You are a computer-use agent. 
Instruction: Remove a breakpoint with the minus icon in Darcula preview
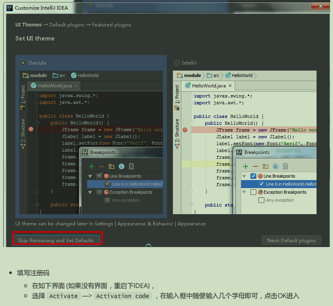[x=102, y=166]
